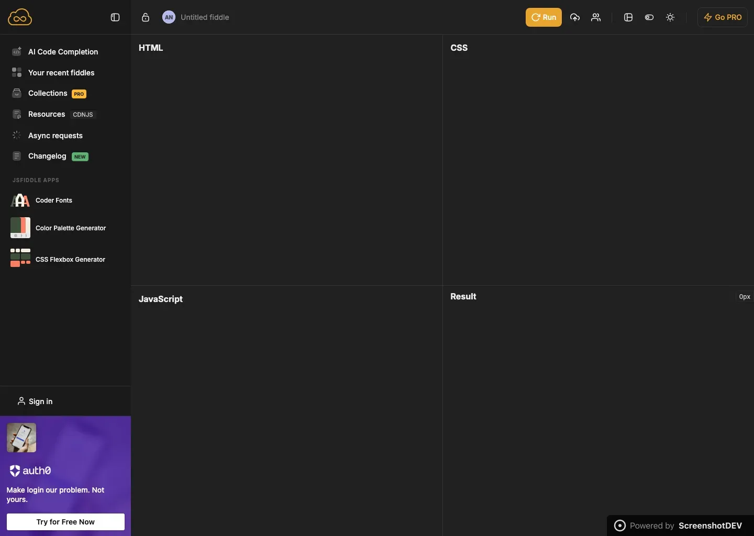Click the AN user avatar
Image resolution: width=754 pixels, height=536 pixels.
[x=169, y=17]
